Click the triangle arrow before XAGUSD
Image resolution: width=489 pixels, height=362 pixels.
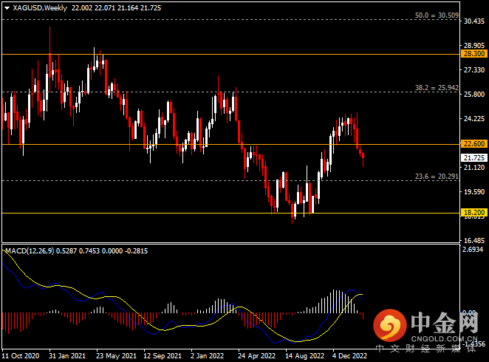[x=7, y=7]
